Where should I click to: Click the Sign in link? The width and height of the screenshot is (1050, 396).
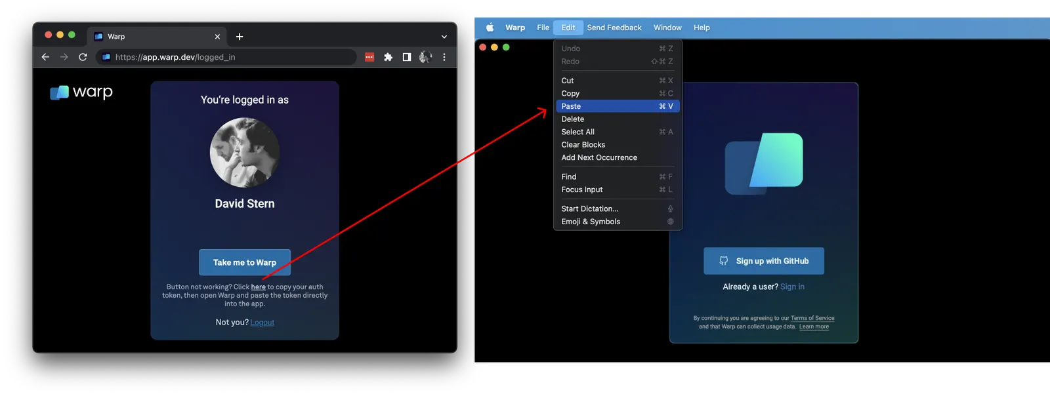point(792,287)
